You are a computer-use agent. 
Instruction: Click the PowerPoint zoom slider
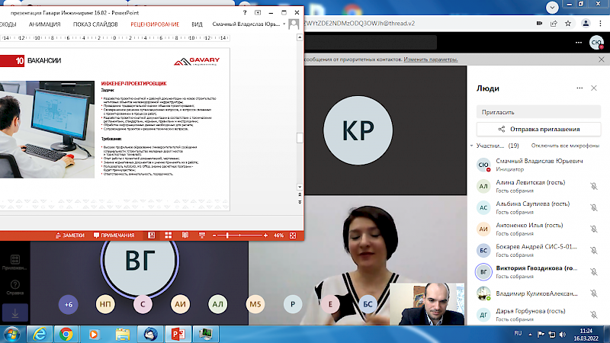click(237, 236)
